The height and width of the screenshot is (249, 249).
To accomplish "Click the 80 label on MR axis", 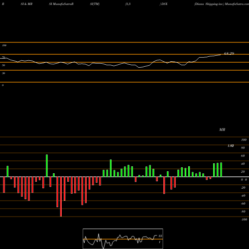I will tap(243, 148).
